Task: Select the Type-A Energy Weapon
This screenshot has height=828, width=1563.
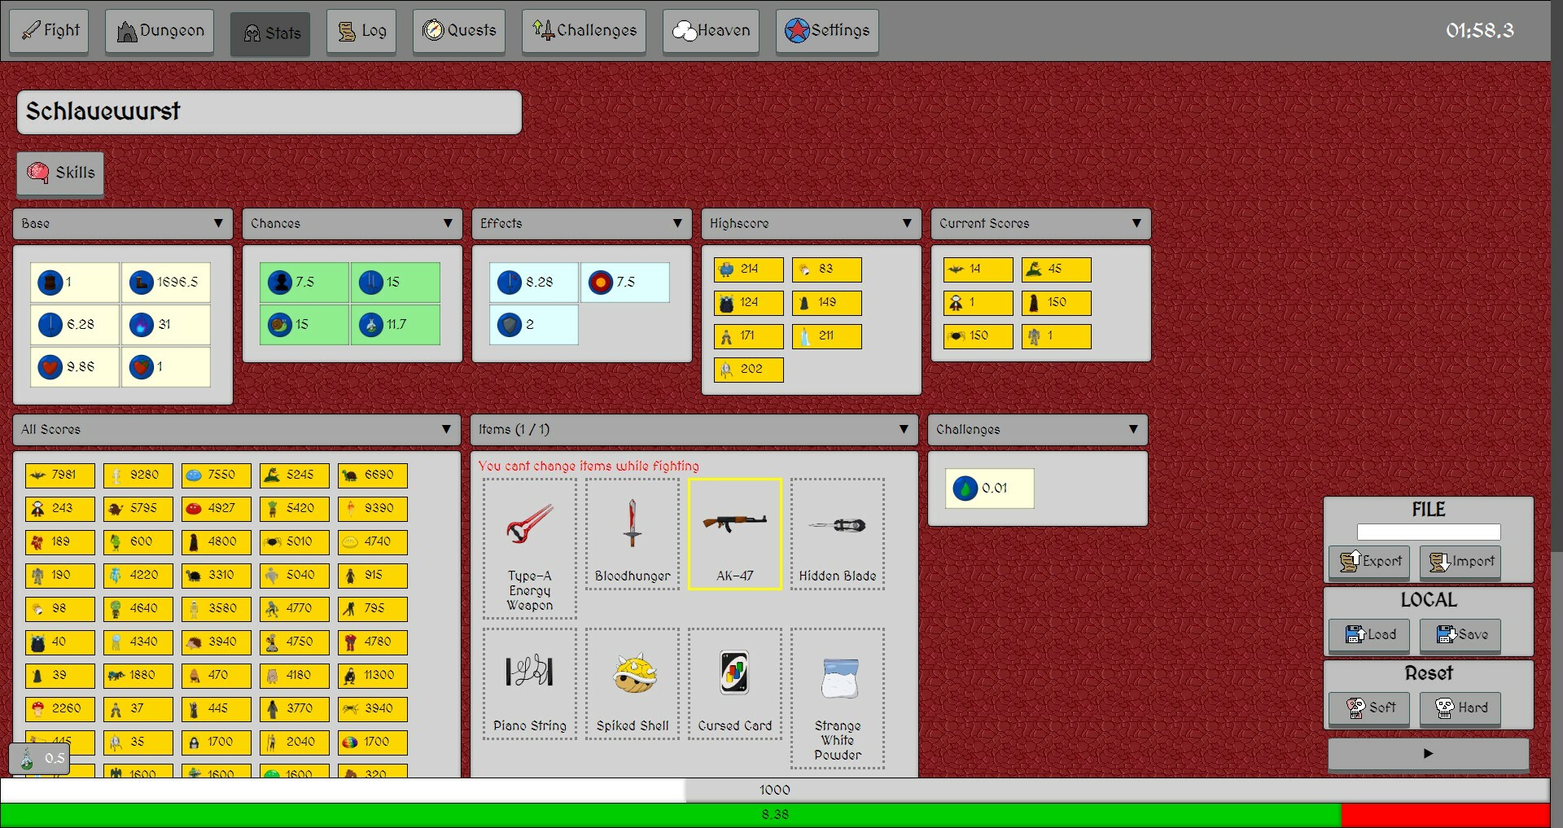Action: point(529,550)
